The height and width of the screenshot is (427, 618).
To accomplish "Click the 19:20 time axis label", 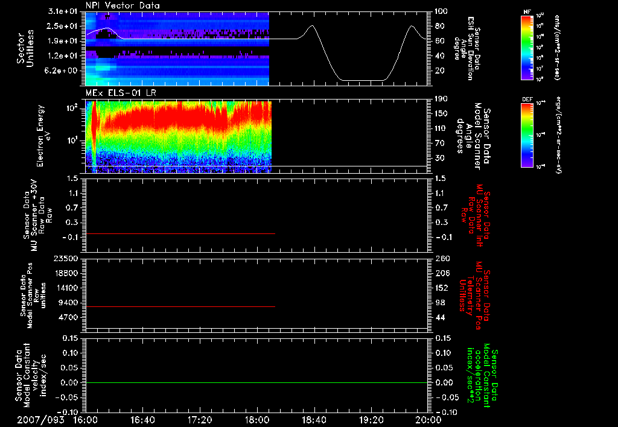I will point(371,420).
